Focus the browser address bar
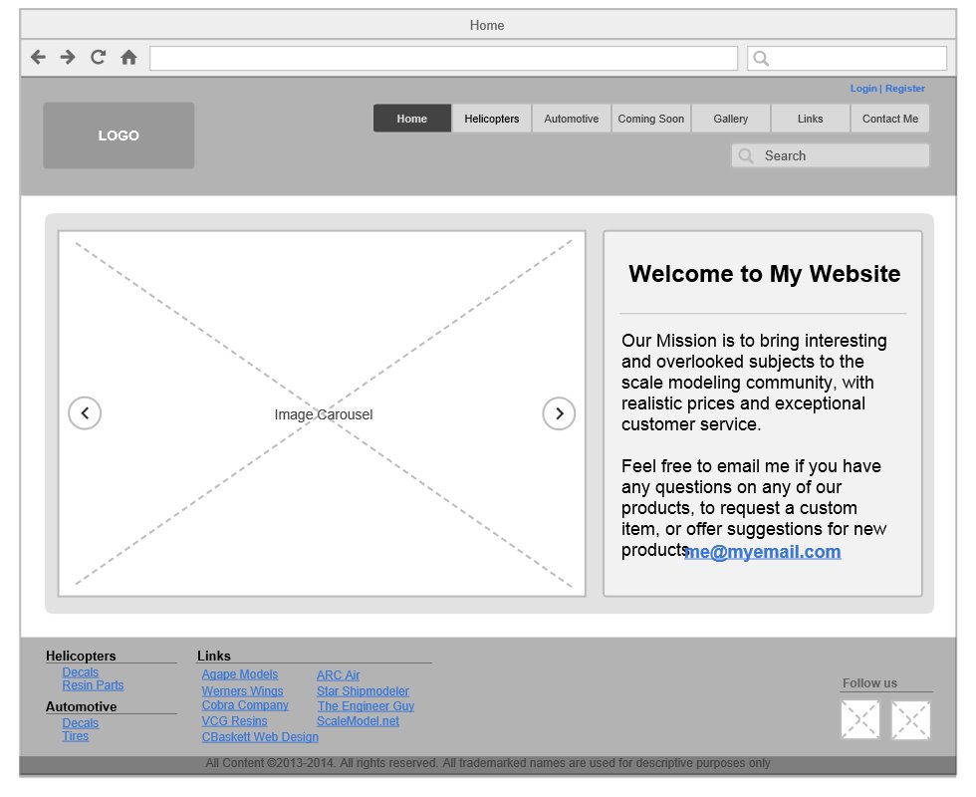The image size is (976, 797). [x=443, y=58]
